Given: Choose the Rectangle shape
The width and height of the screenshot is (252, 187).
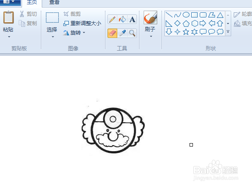Looking at the screenshot, I should pyautogui.click(x=195, y=15).
